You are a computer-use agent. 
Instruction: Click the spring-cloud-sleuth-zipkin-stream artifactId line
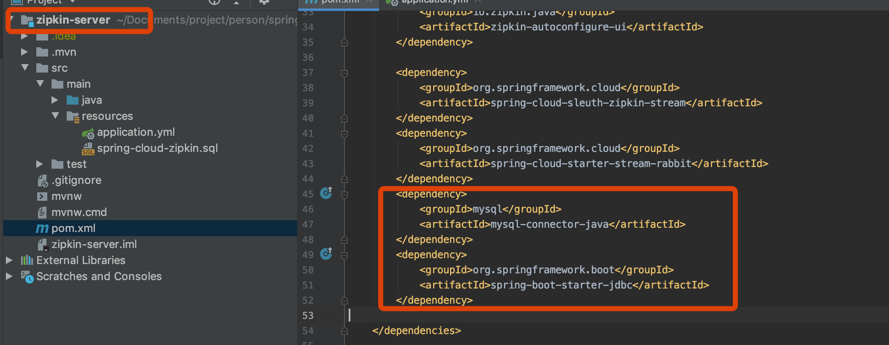(x=591, y=103)
